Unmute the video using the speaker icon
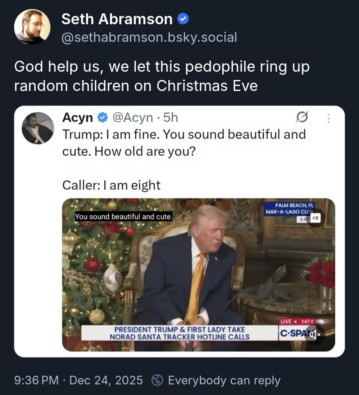This screenshot has height=395, width=359. click(314, 334)
